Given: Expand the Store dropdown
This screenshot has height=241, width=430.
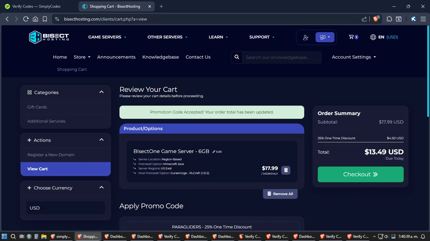Looking at the screenshot, I should click(x=82, y=57).
